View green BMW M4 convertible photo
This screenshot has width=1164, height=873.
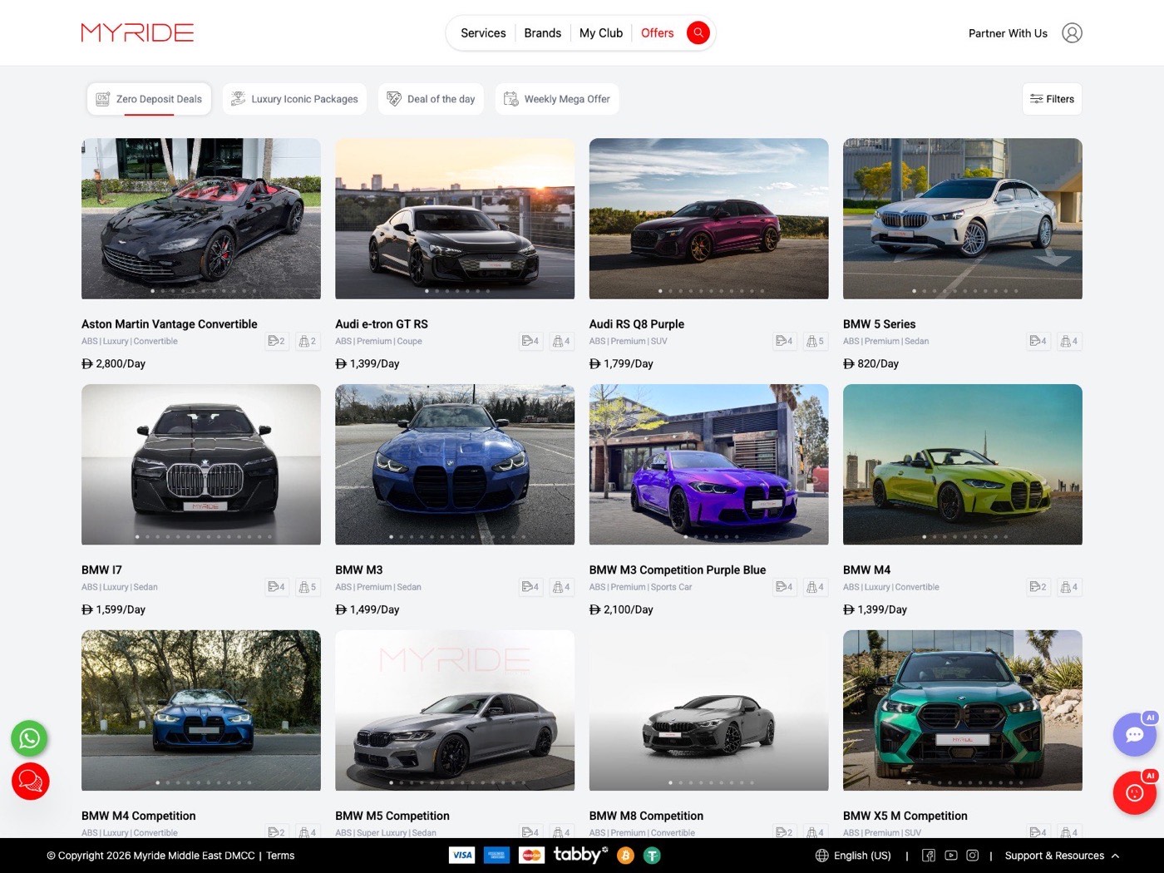point(963,465)
